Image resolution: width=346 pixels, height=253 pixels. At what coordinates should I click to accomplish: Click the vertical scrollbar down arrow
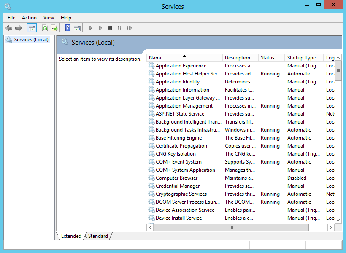click(x=338, y=220)
